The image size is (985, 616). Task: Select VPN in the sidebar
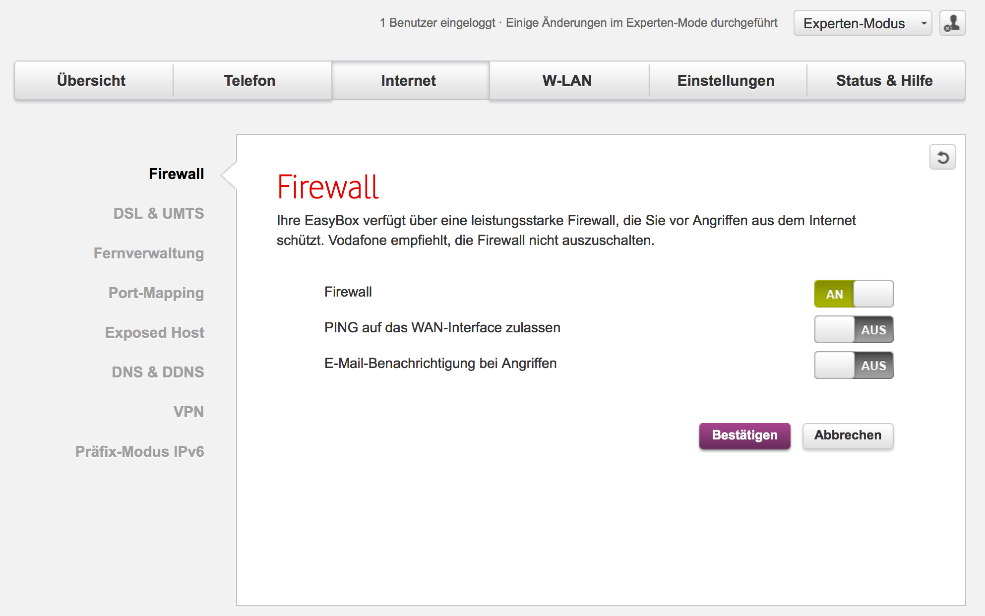[x=188, y=412]
